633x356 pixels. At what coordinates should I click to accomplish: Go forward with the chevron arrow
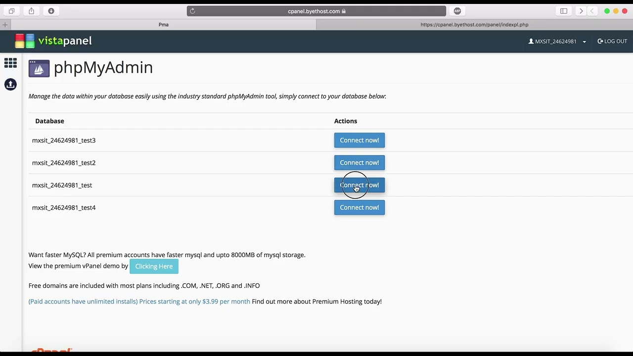[x=581, y=11]
